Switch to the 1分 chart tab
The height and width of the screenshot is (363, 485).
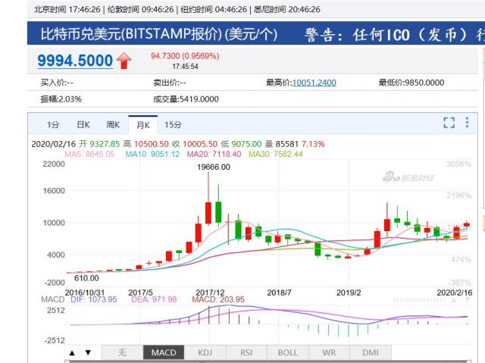click(52, 124)
